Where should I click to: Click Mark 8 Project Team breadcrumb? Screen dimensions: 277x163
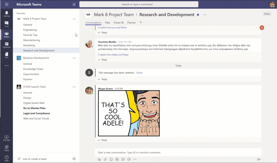[x=114, y=15]
